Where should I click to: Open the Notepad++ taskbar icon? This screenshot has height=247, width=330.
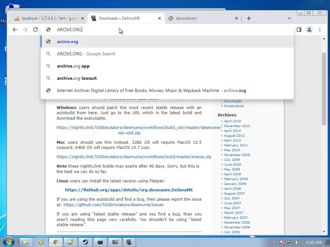coord(70,242)
